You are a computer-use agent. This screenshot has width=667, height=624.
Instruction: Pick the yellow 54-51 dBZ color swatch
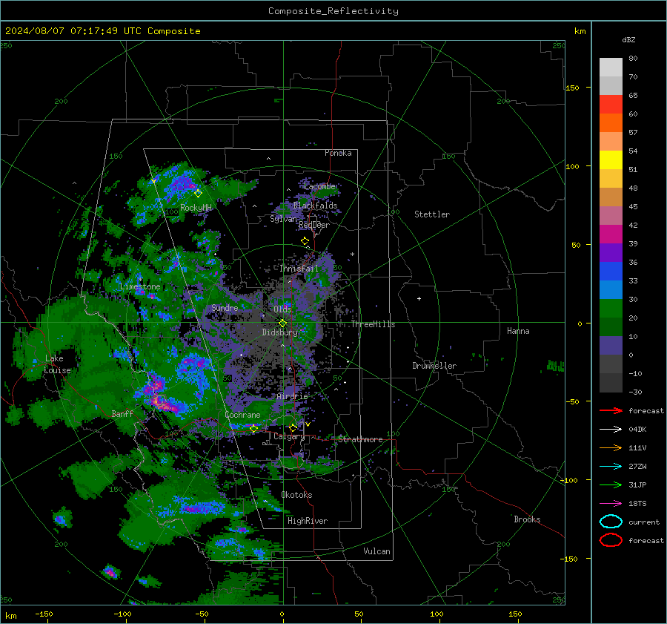click(x=611, y=160)
